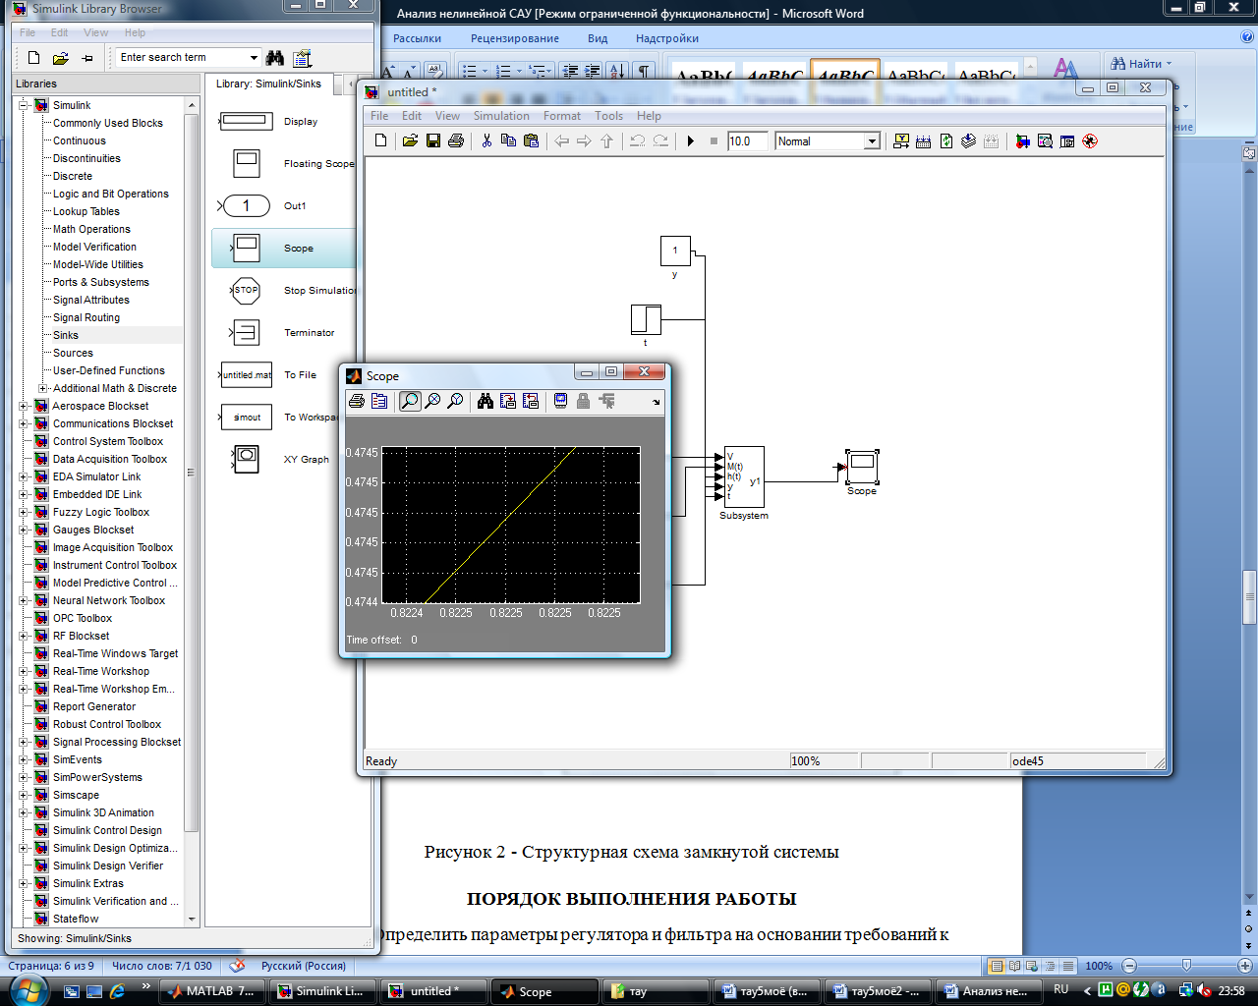Image resolution: width=1258 pixels, height=1006 pixels.
Task: Toggle the Scope zoom tool
Action: click(x=410, y=401)
